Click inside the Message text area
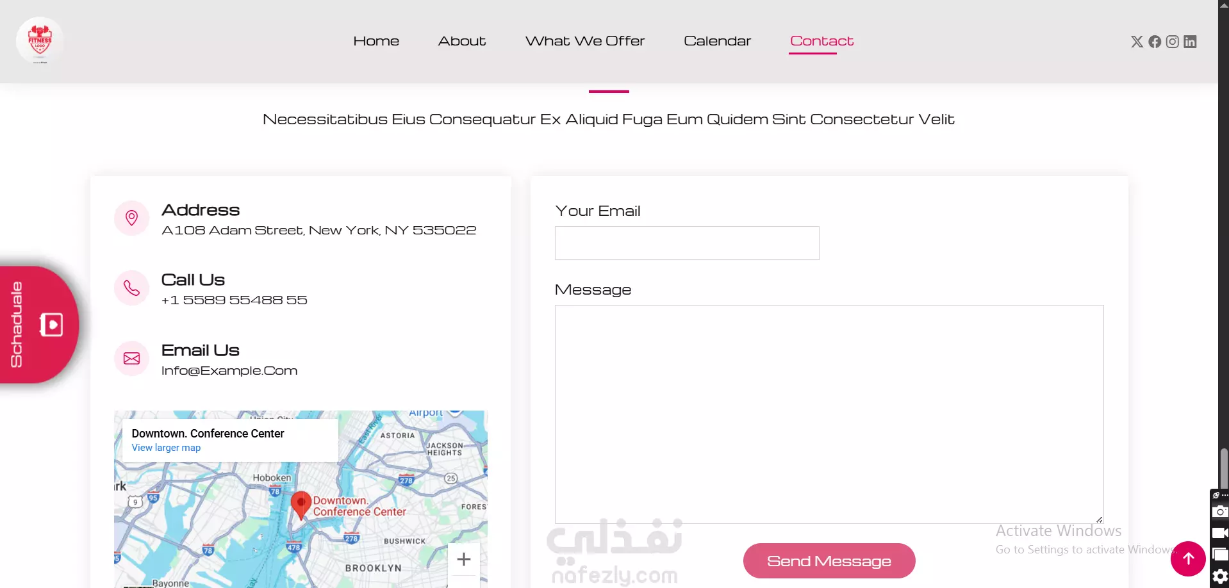The image size is (1229, 588). point(829,414)
